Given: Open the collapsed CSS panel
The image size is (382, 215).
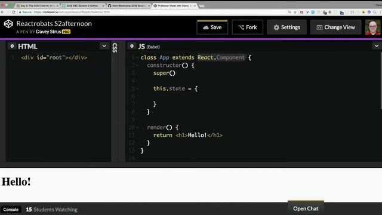Looking at the screenshot, I should pyautogui.click(x=115, y=48).
